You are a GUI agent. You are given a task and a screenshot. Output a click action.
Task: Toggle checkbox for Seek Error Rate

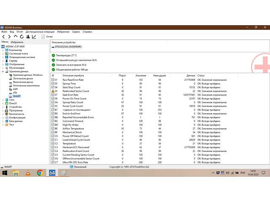[53, 95]
